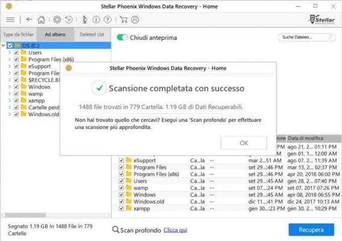
Task: Open the Deleted List tab
Action: tap(92, 34)
